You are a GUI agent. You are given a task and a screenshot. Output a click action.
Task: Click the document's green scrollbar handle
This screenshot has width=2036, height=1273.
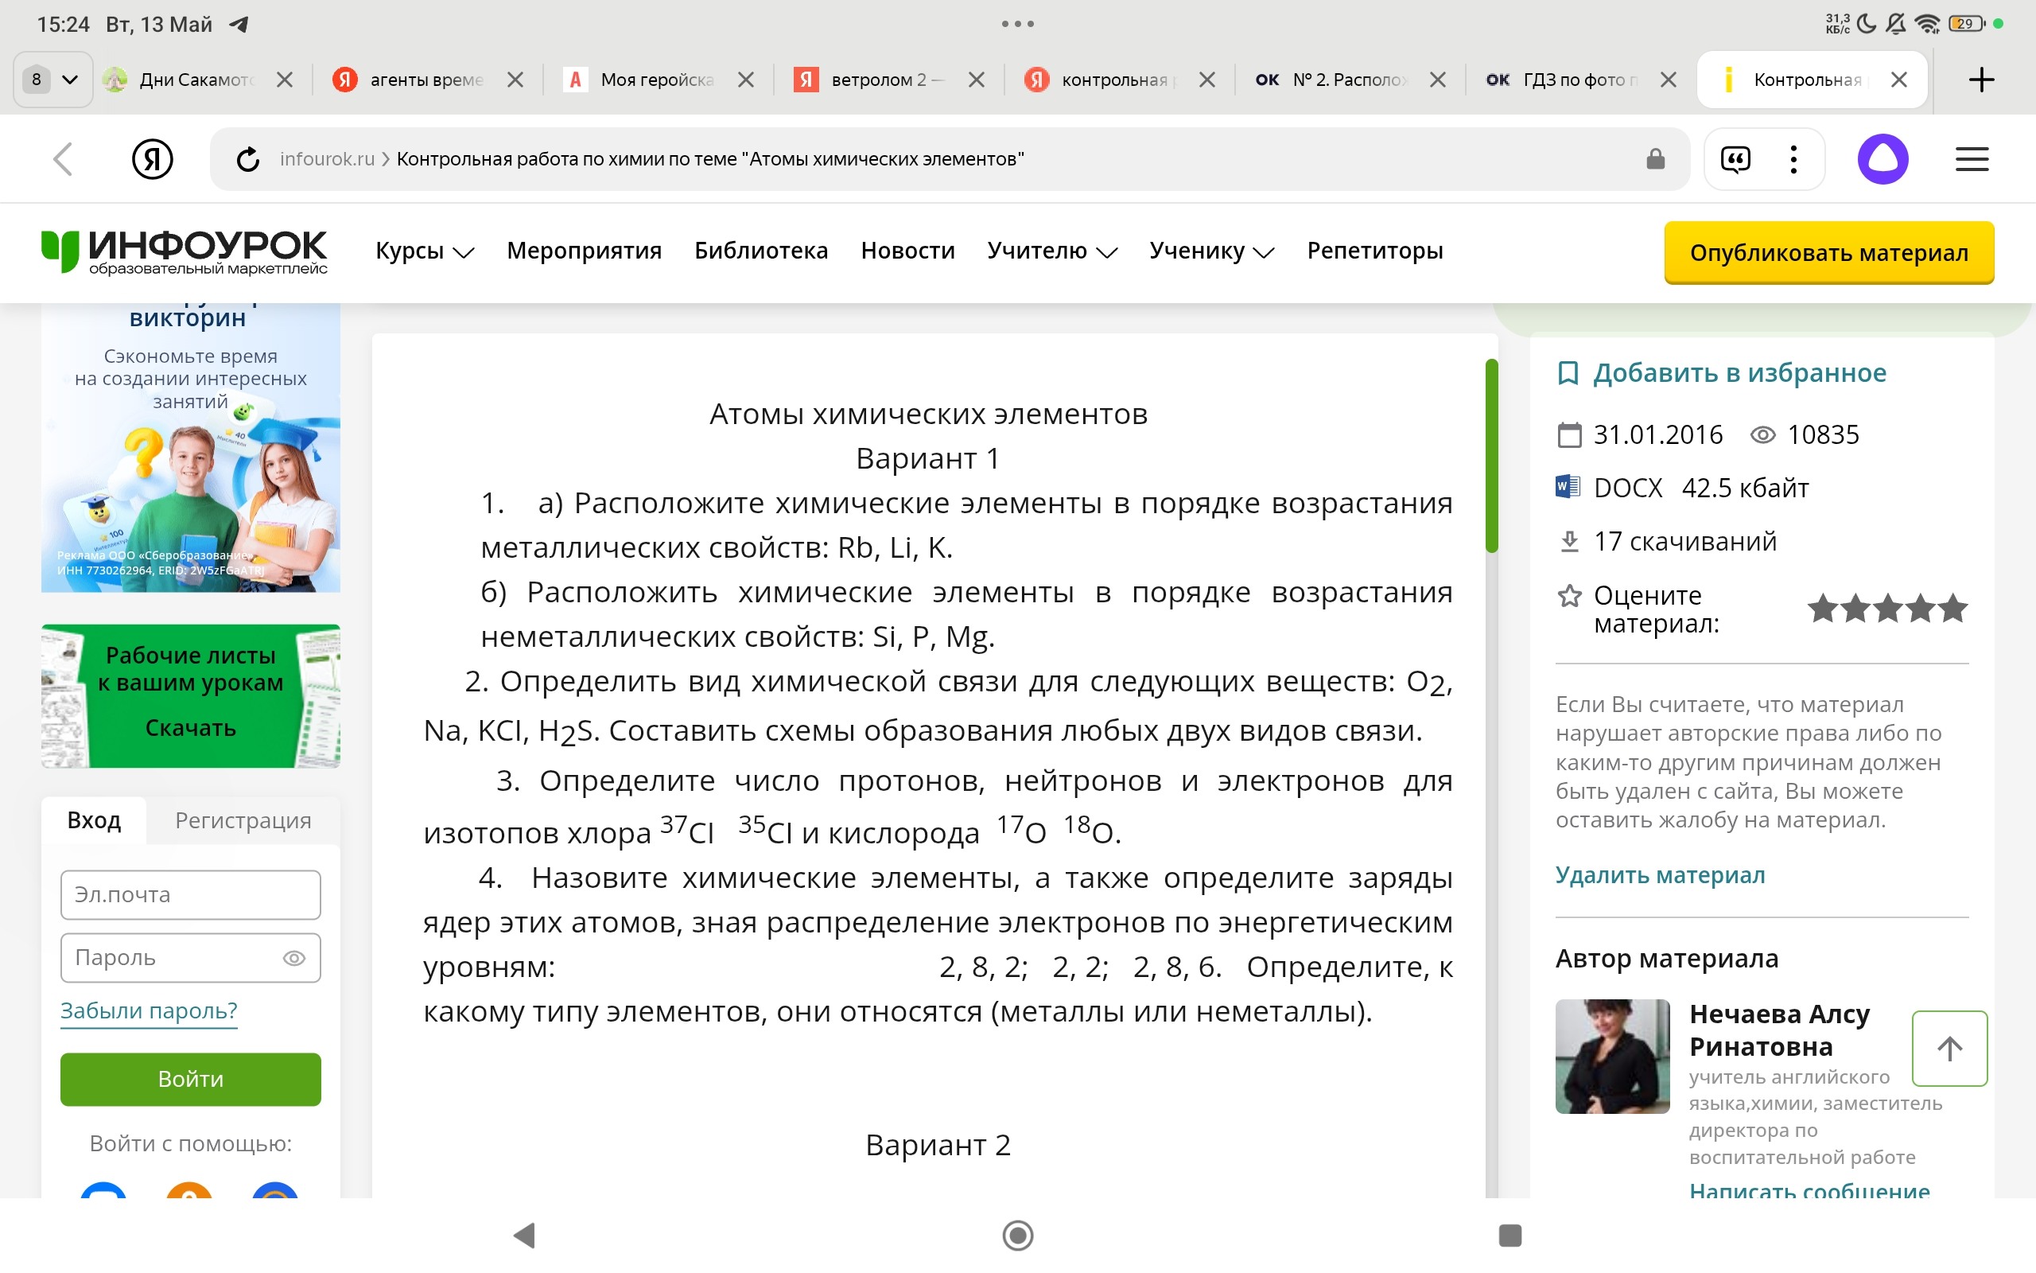pos(1492,455)
